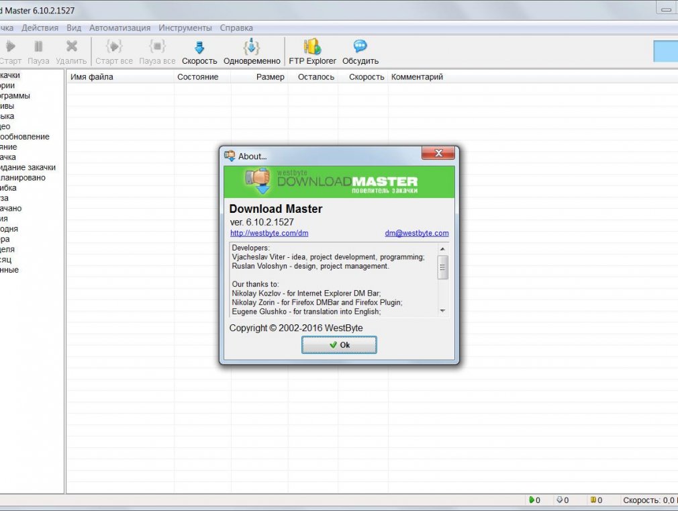This screenshot has height=511, width=678.
Task: Click the Copyright © 2002-2016 WestByte text
Action: point(296,328)
